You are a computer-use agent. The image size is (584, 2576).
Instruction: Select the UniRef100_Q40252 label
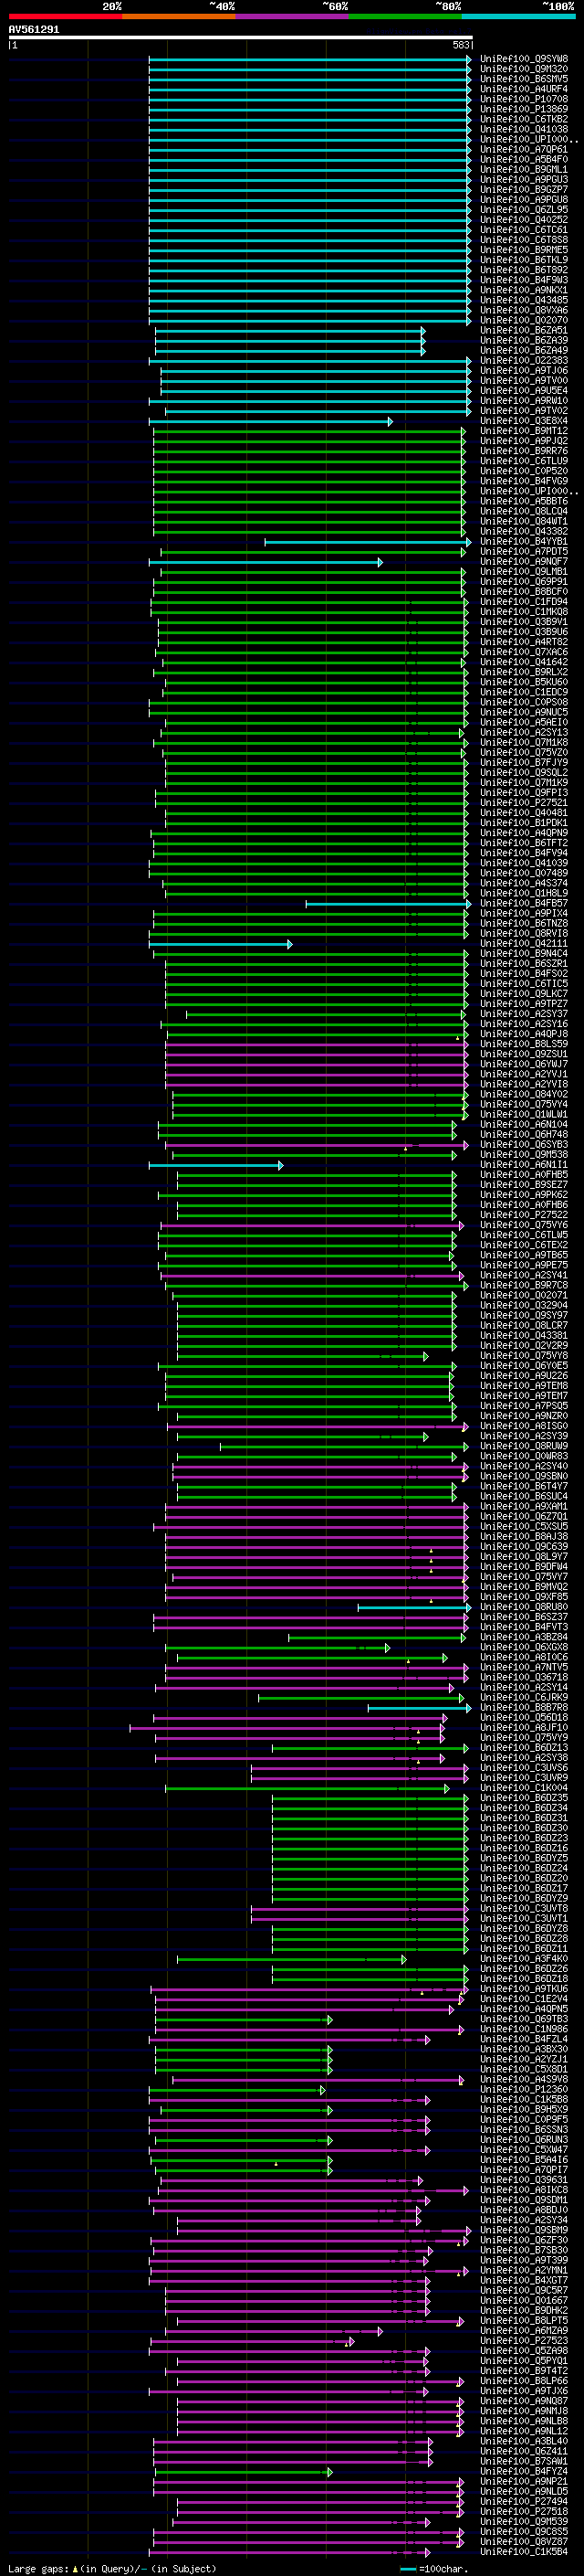click(x=524, y=220)
